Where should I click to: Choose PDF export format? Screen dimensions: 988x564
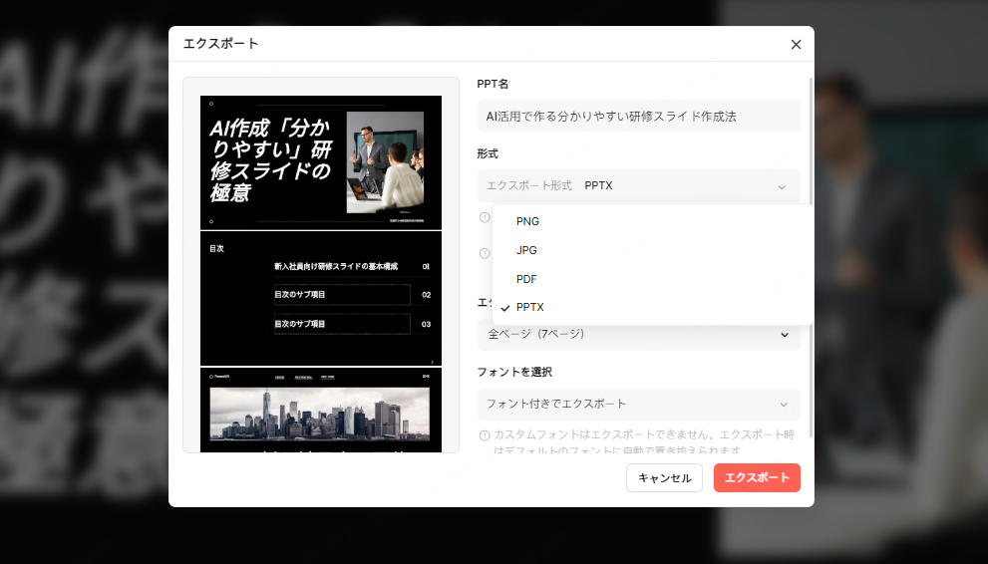point(652,279)
